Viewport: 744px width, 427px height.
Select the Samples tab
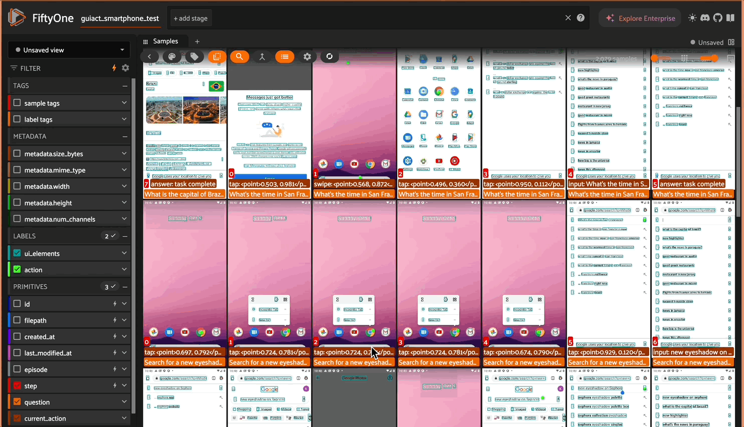[165, 42]
